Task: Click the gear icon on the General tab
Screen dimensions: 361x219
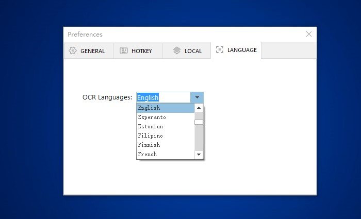Action: pos(72,50)
